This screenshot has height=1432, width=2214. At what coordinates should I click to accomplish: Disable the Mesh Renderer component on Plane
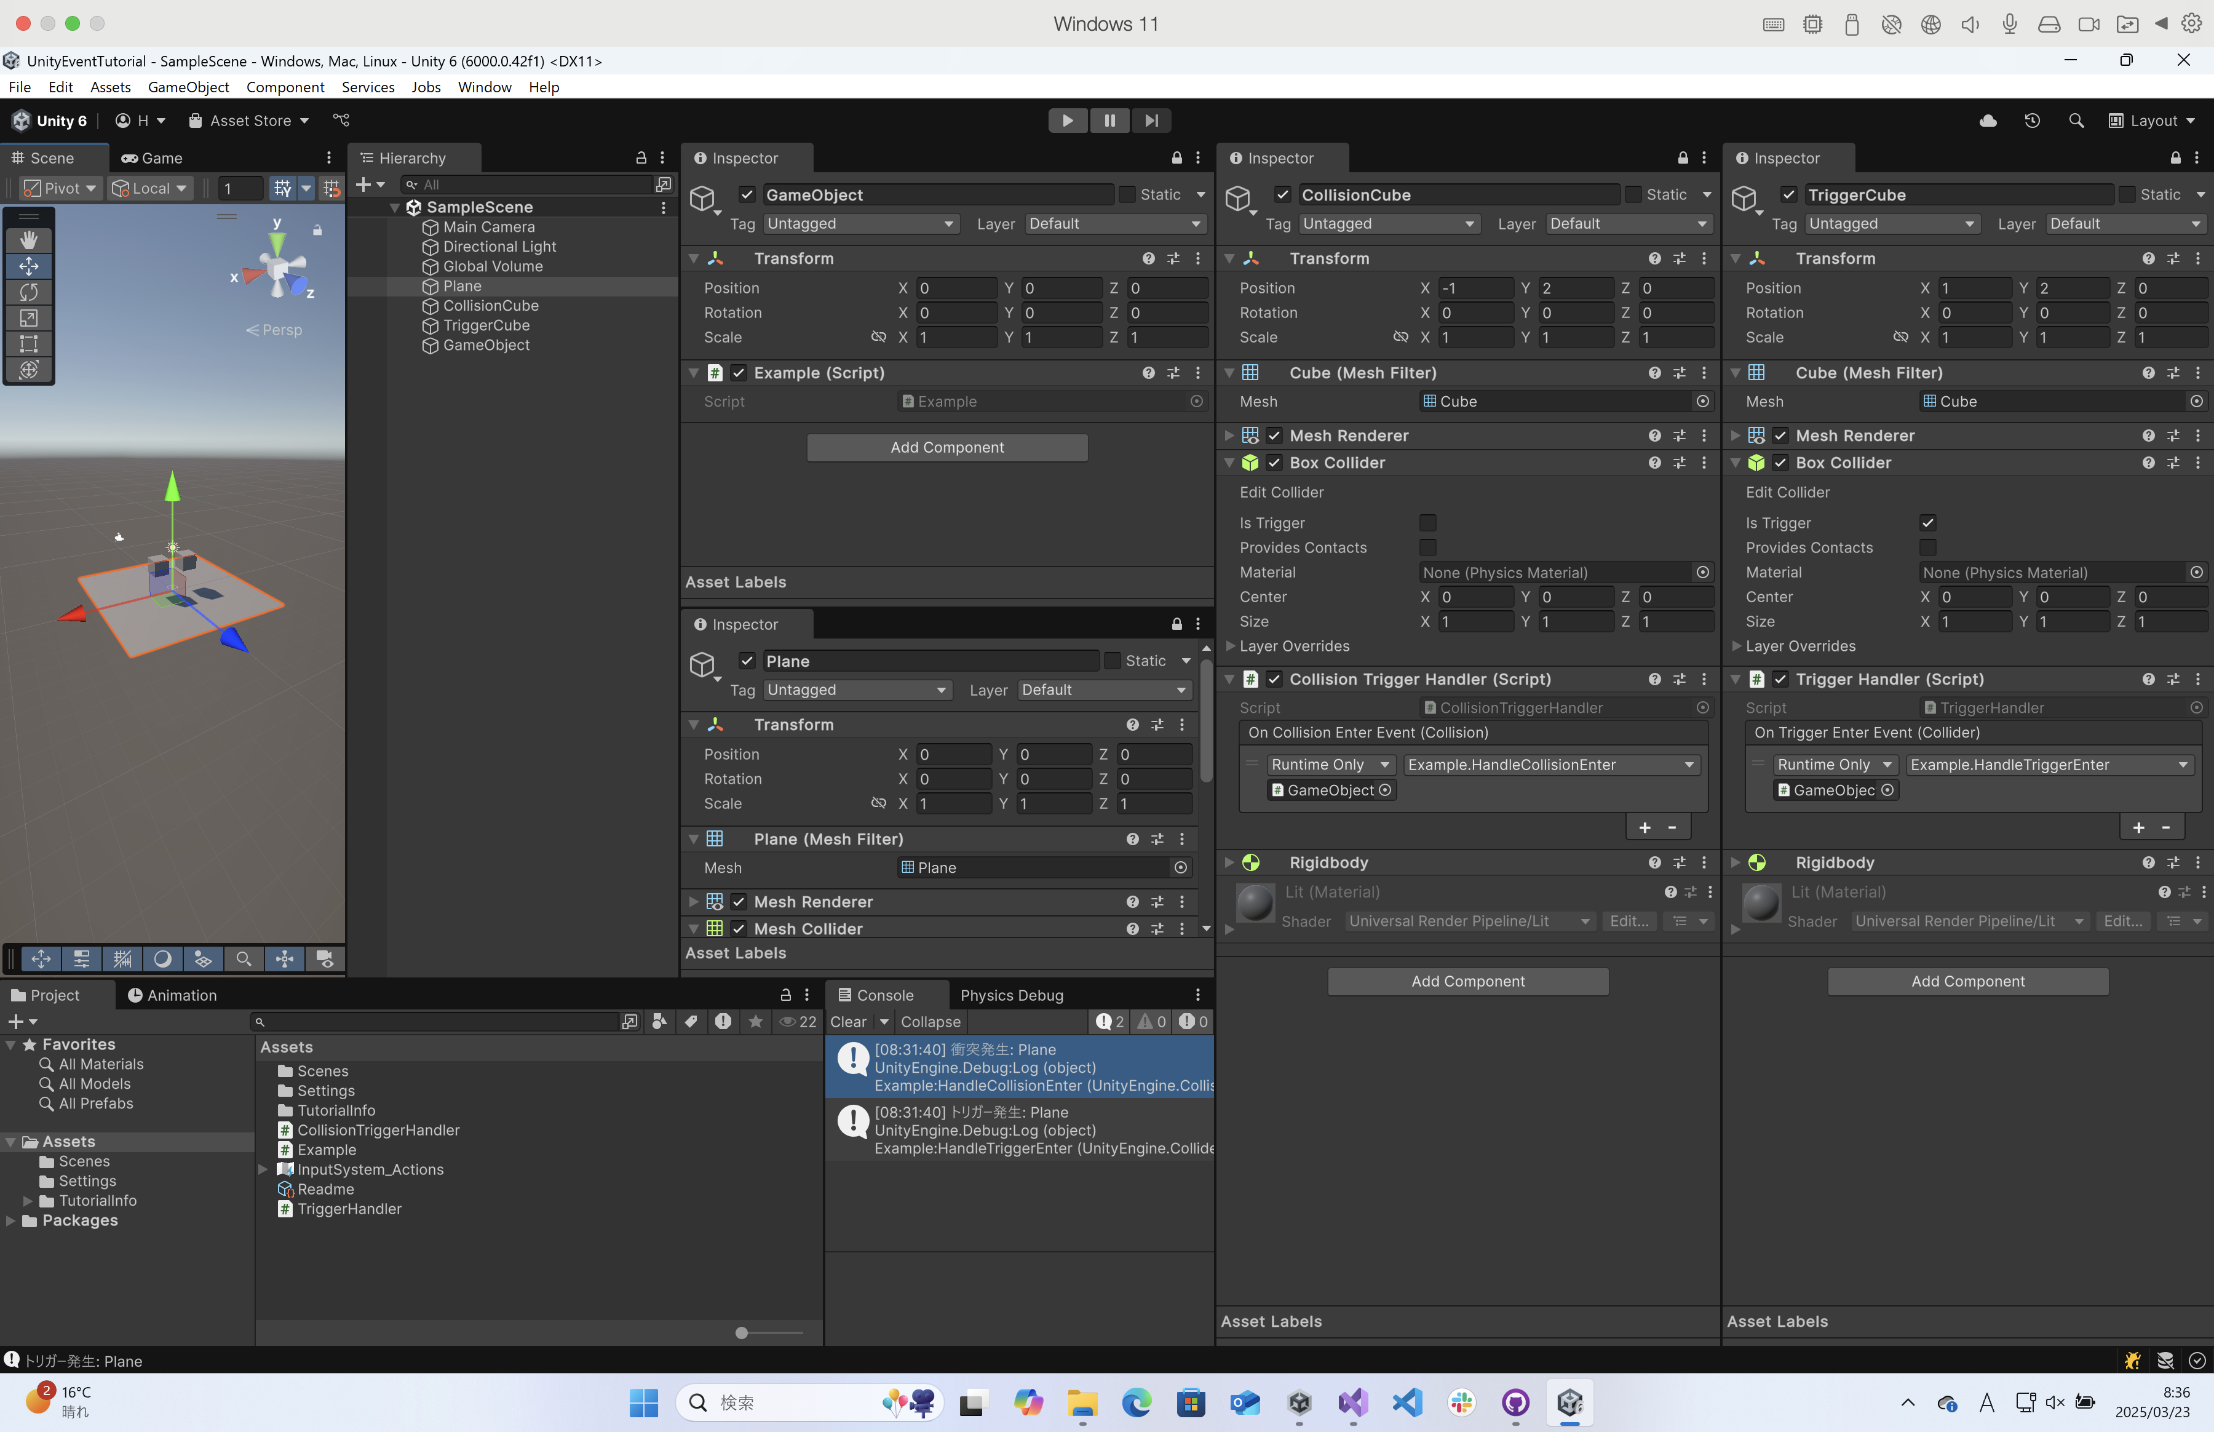(739, 901)
